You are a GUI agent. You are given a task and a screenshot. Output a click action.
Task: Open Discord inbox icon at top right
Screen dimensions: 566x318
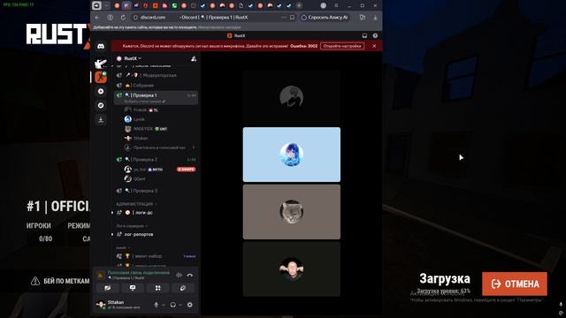(x=364, y=35)
